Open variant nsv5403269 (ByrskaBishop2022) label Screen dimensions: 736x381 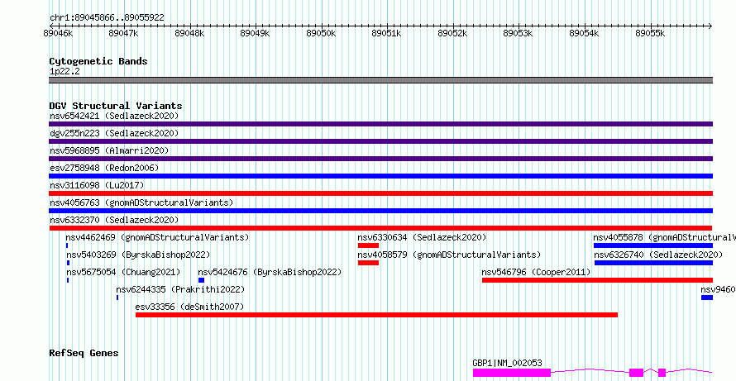click(138, 255)
